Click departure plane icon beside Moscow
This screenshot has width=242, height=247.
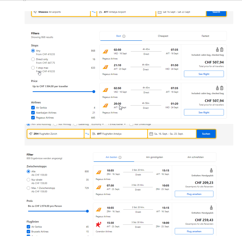click(35, 12)
